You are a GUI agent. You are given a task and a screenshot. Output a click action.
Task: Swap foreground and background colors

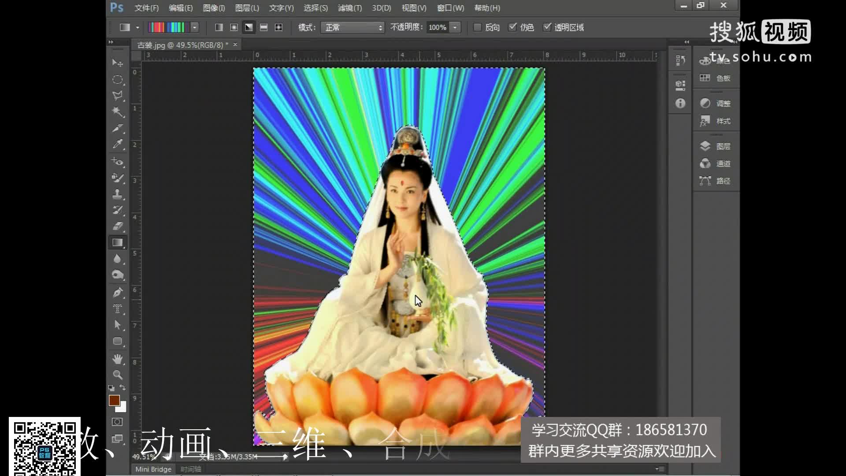(123, 388)
